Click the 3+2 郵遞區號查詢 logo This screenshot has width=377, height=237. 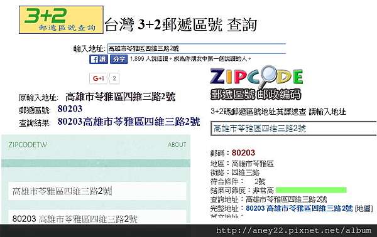tap(61, 19)
